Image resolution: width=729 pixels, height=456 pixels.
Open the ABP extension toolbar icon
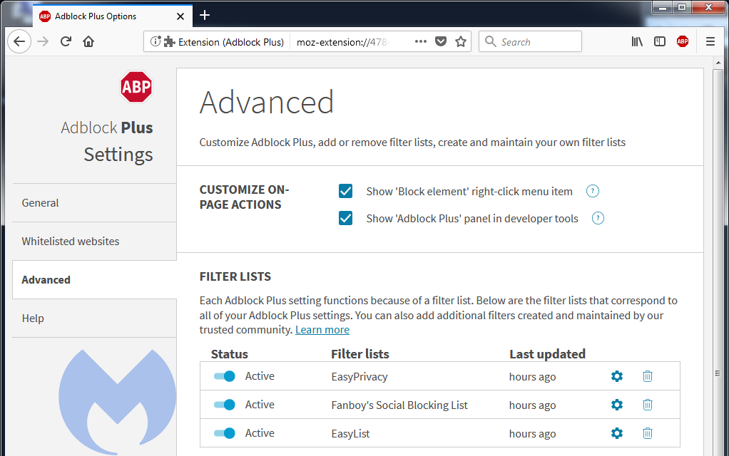coord(683,42)
